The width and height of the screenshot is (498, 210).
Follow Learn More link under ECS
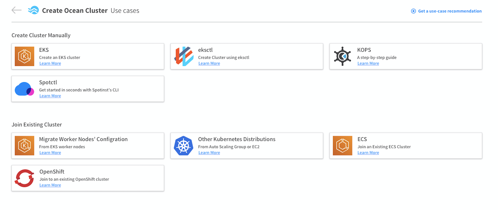click(368, 153)
